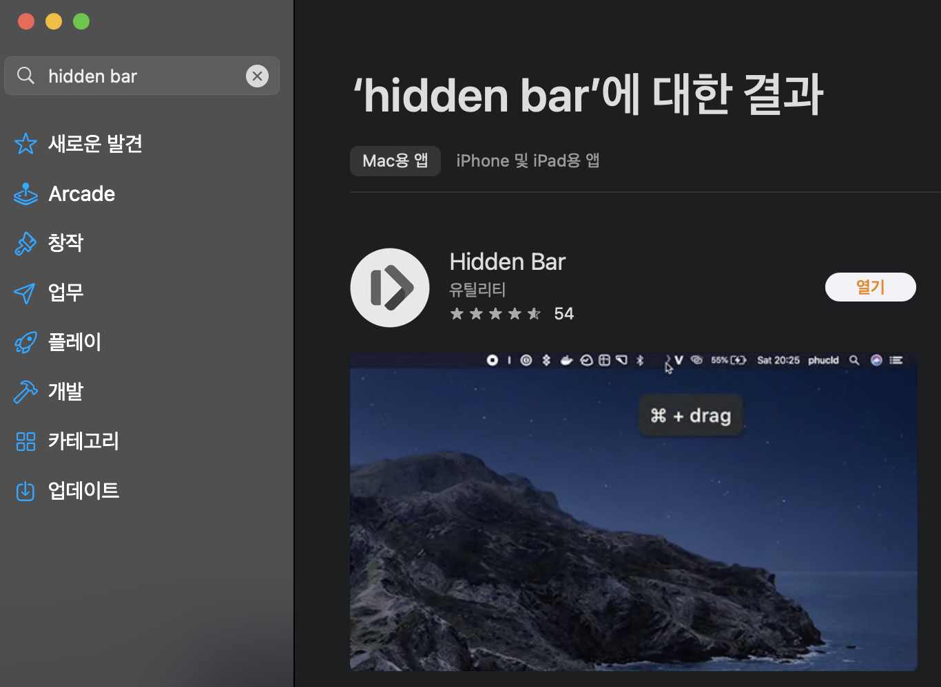Viewport: 941px width, 687px height.
Task: Click the search magnifier icon
Action: [x=25, y=76]
